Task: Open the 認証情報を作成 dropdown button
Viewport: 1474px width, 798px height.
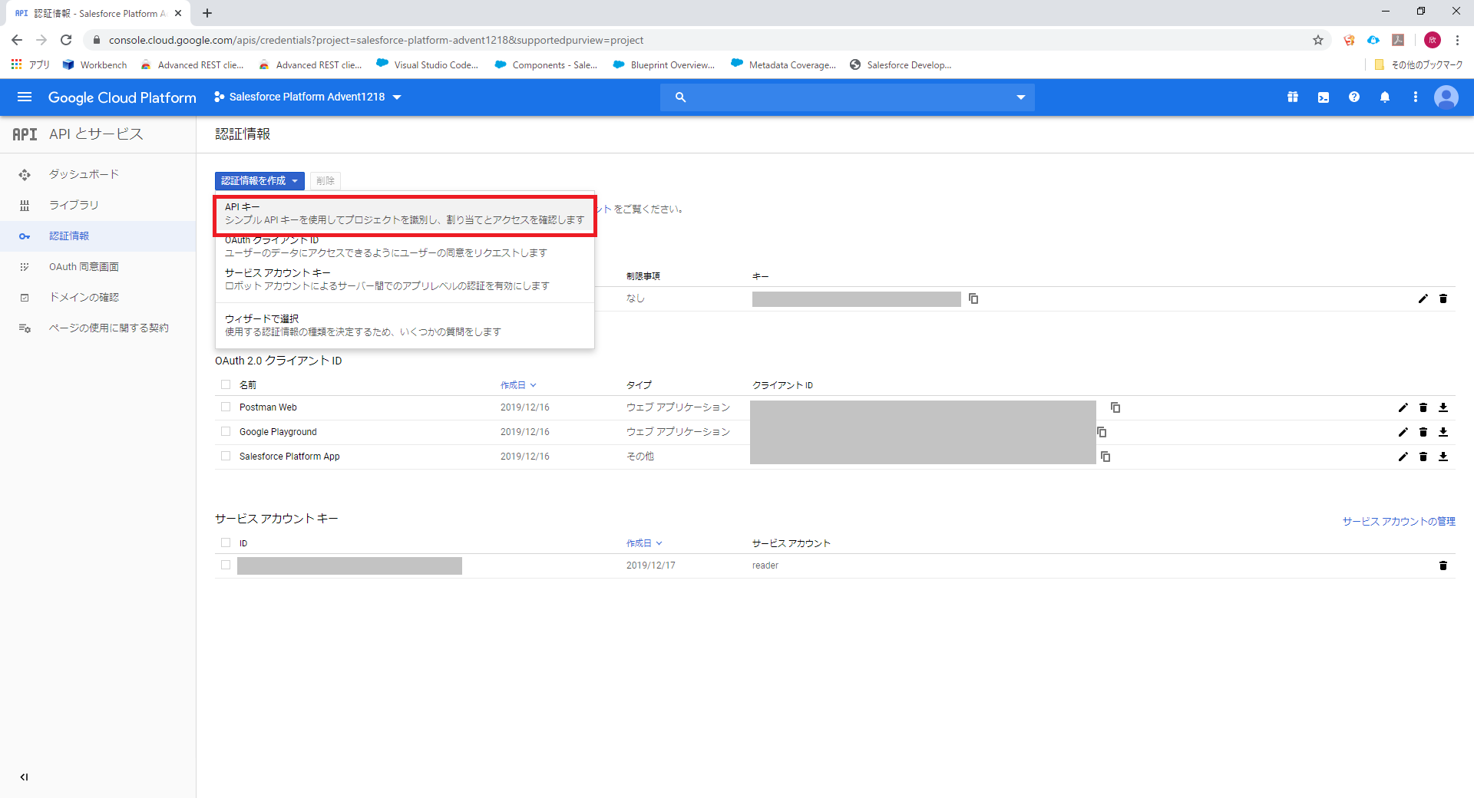Action: pyautogui.click(x=259, y=180)
